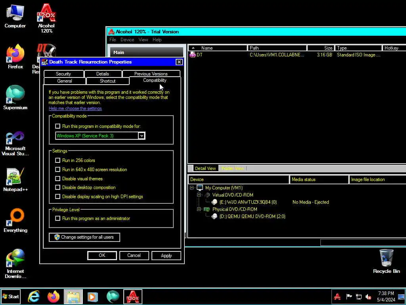Switch to the Shortcut tab
The width and height of the screenshot is (406, 305).
click(108, 81)
